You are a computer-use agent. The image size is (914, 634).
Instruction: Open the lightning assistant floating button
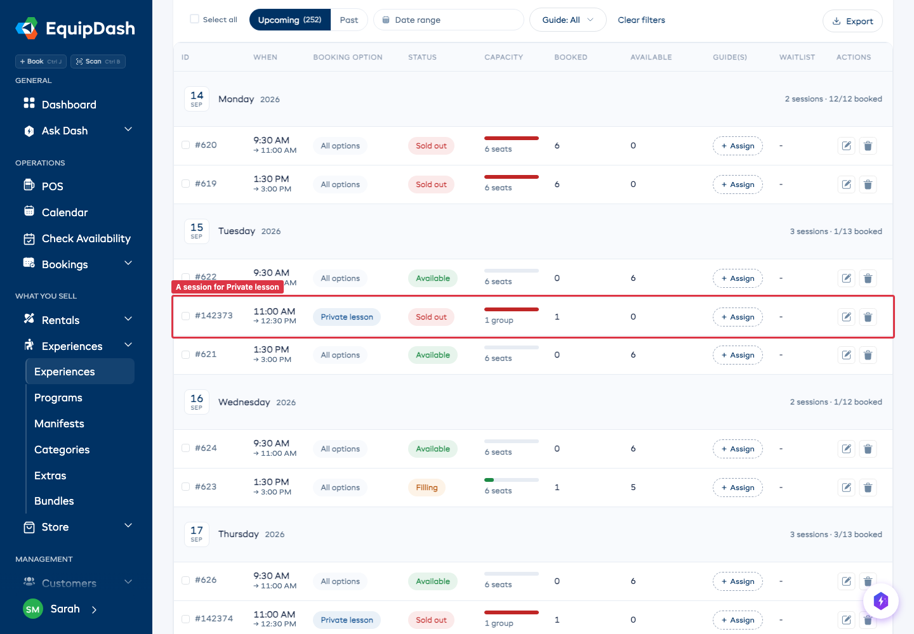pos(881,600)
